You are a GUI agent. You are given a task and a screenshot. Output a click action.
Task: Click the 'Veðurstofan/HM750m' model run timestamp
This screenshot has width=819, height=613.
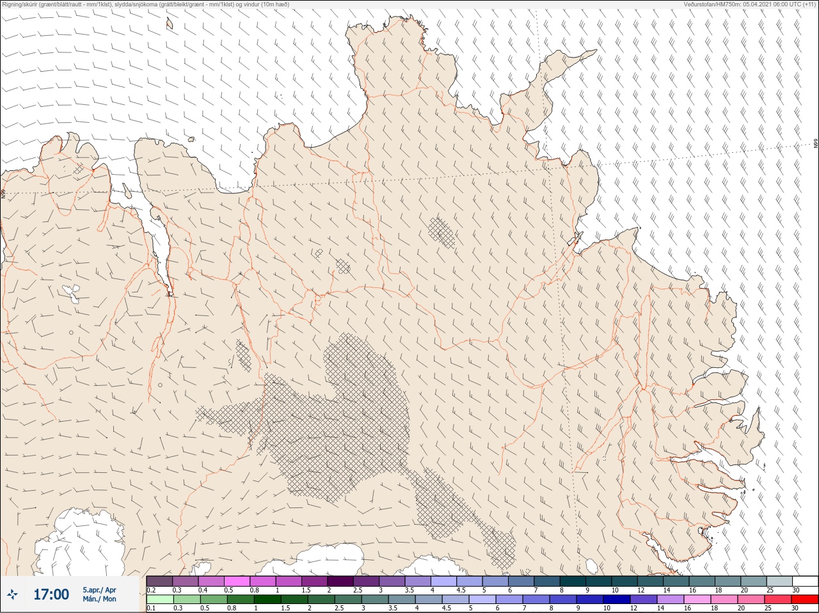(750, 4)
